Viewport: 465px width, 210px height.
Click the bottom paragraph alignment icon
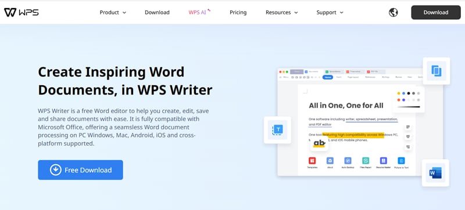(x=408, y=147)
